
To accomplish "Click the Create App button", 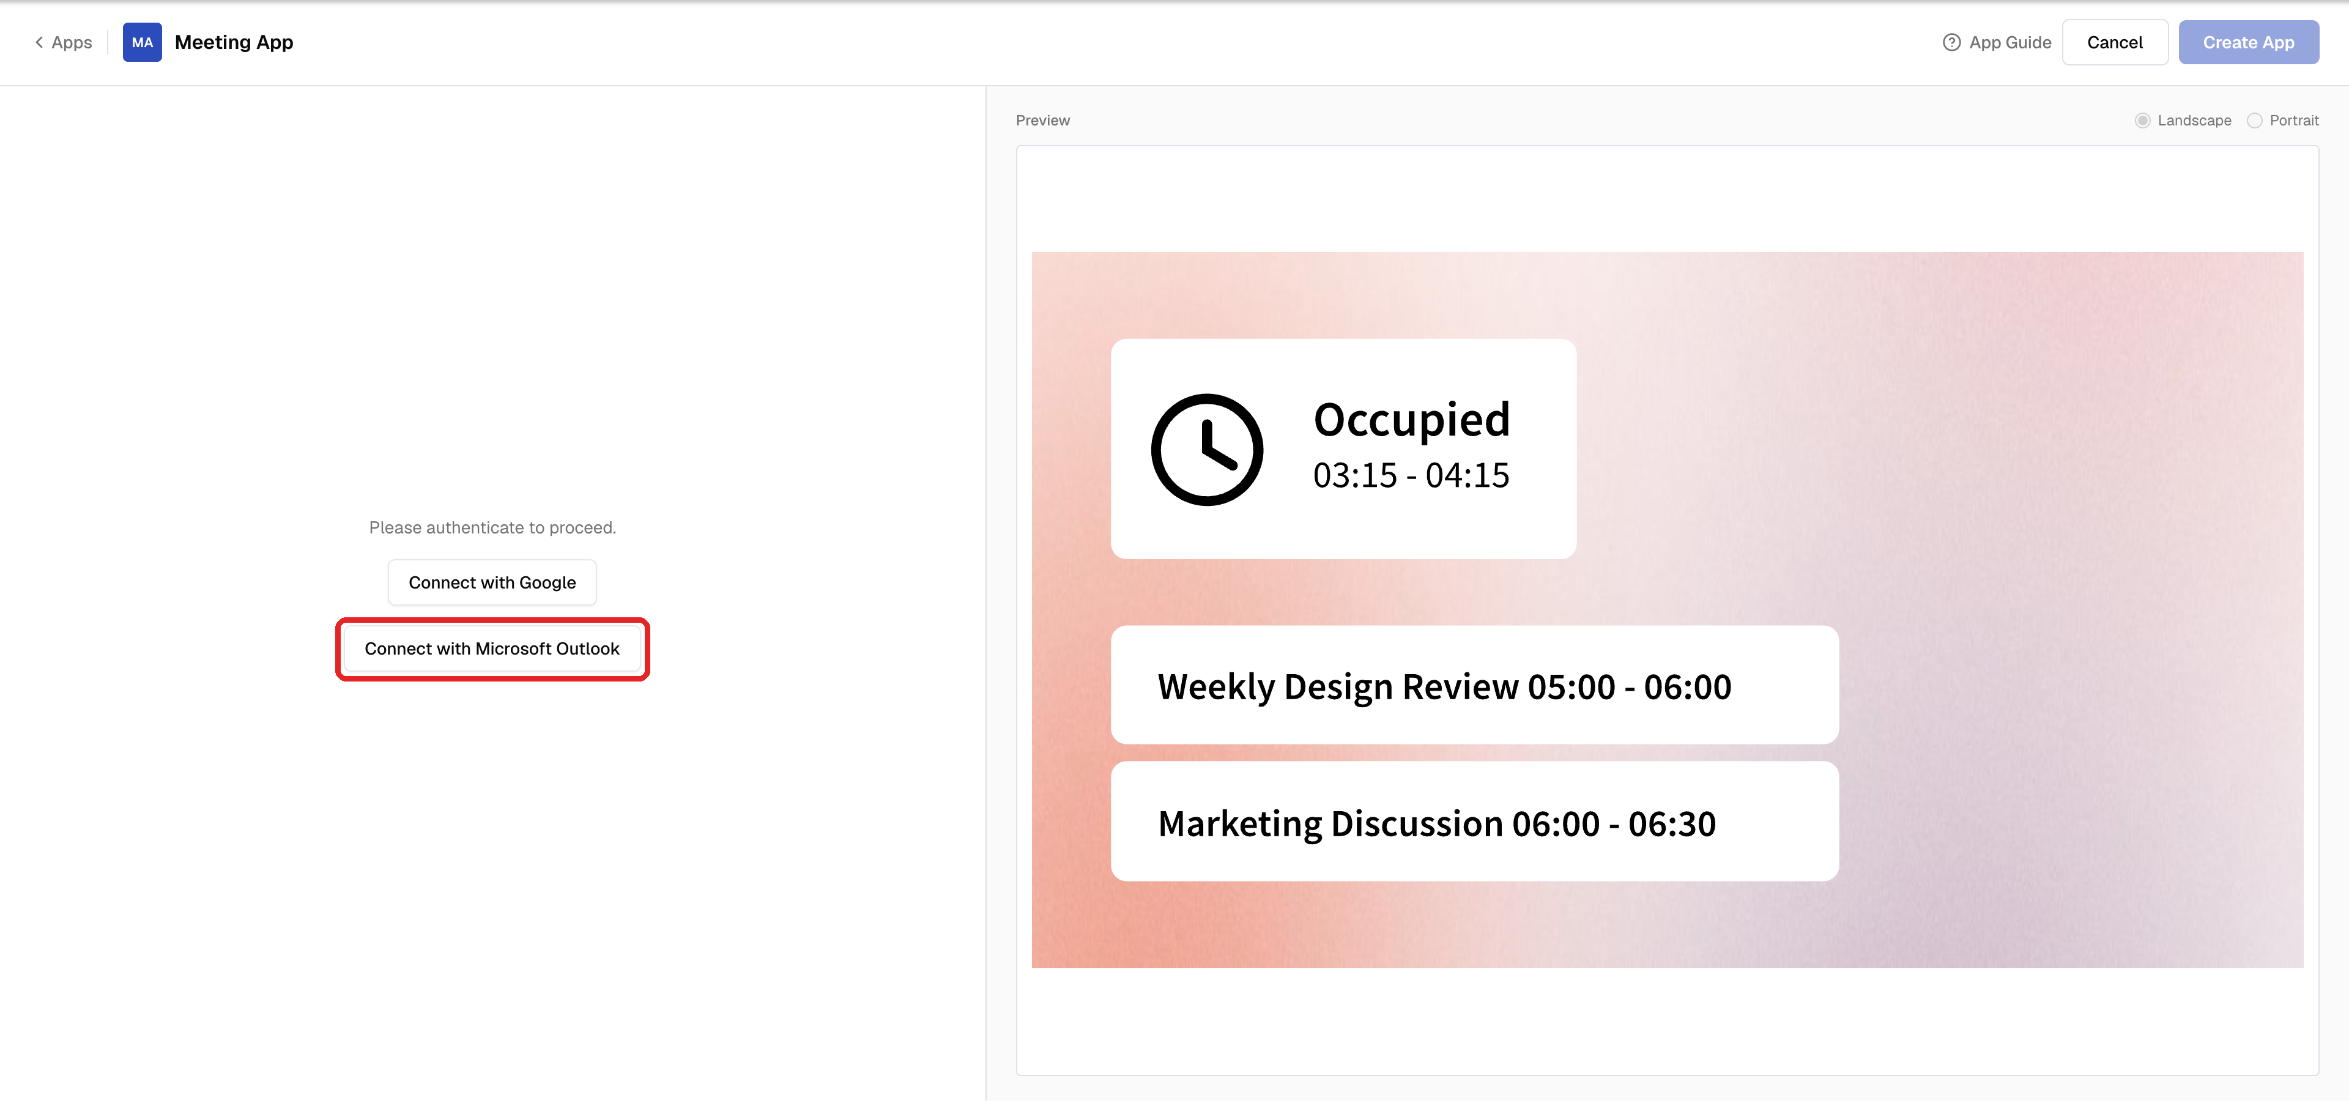I will click(x=2248, y=43).
